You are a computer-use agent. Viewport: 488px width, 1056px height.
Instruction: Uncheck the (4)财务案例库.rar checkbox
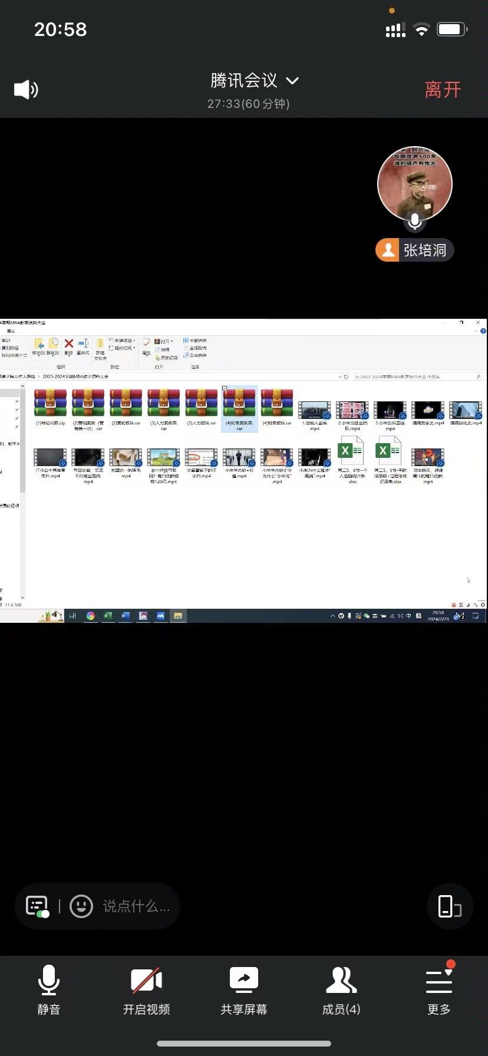pyautogui.click(x=225, y=389)
